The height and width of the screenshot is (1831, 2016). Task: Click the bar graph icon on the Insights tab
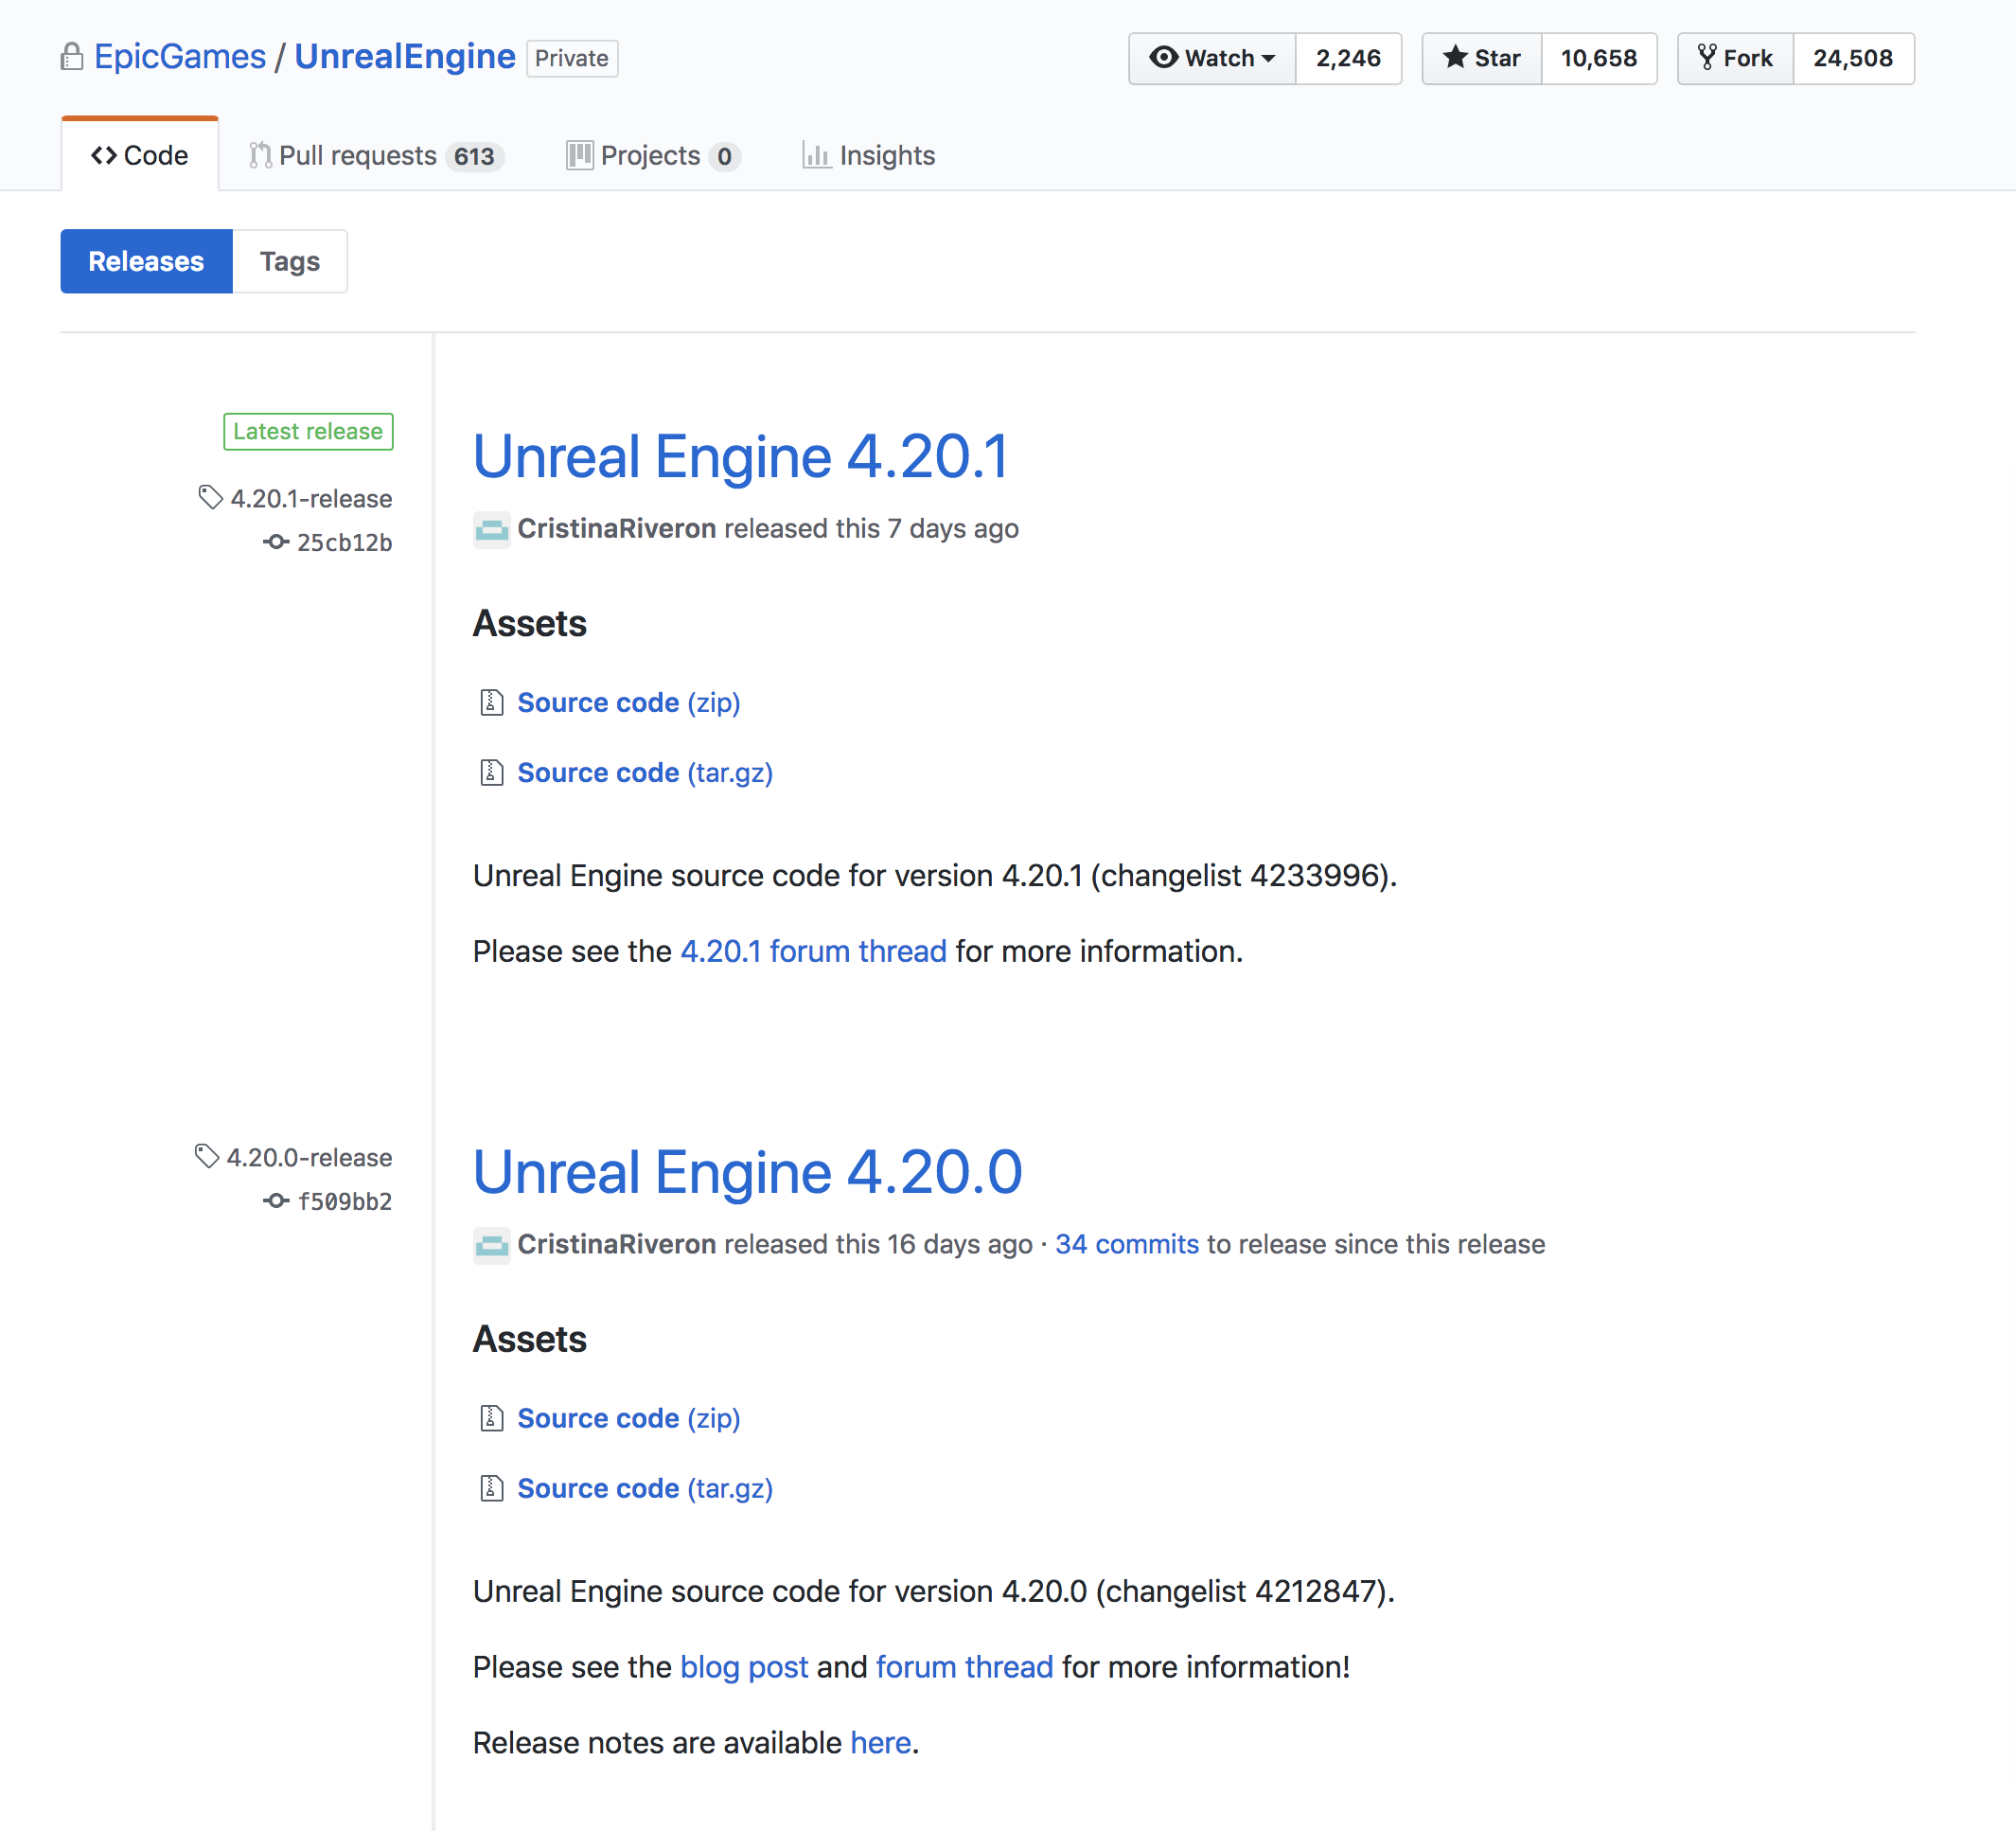816,155
